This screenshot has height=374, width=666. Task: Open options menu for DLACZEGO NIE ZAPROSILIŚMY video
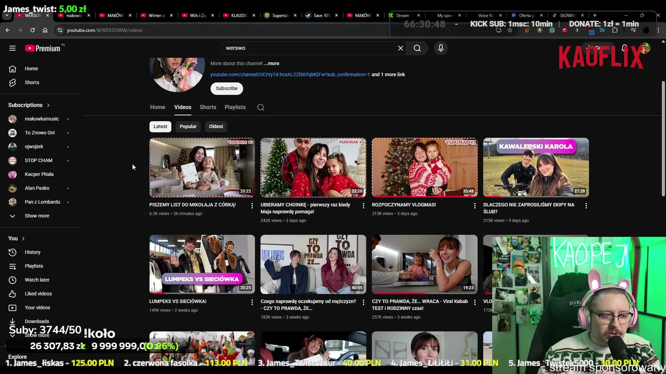(586, 206)
